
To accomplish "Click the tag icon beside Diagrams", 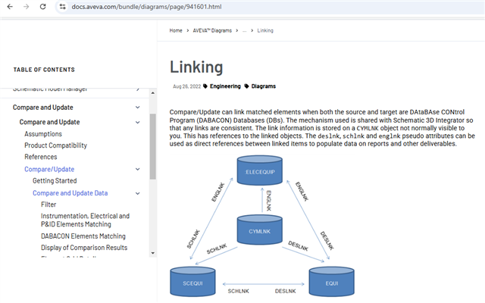I will (246, 86).
